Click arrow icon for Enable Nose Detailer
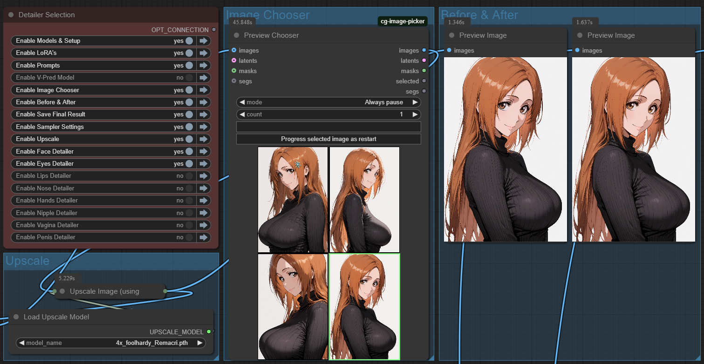The height and width of the screenshot is (364, 704). click(204, 189)
